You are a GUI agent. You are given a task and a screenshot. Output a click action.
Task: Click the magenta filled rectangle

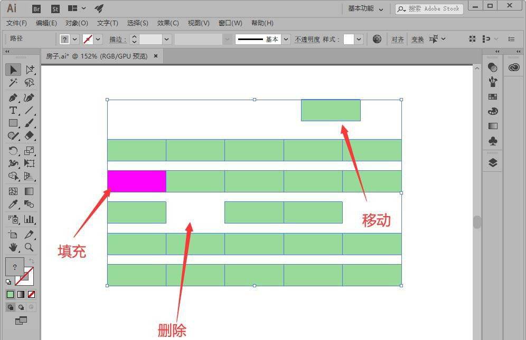137,181
